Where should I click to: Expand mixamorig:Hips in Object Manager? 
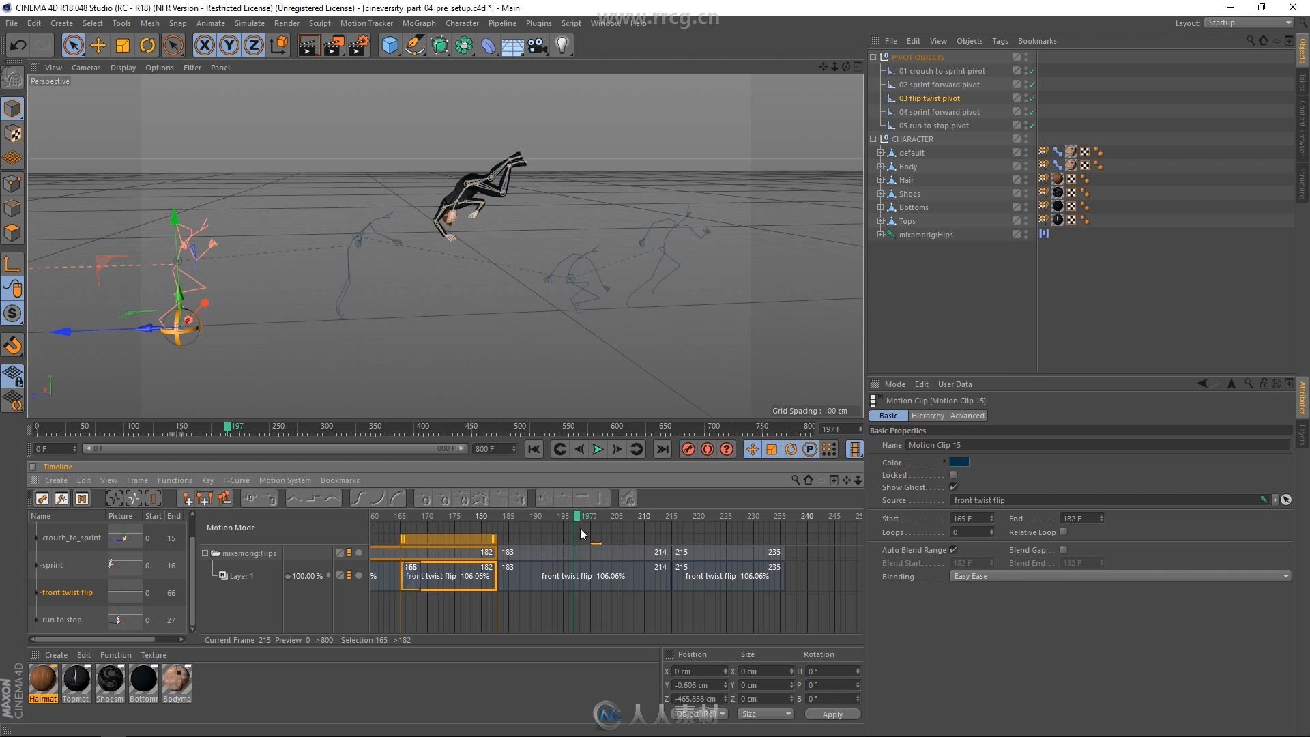point(881,234)
